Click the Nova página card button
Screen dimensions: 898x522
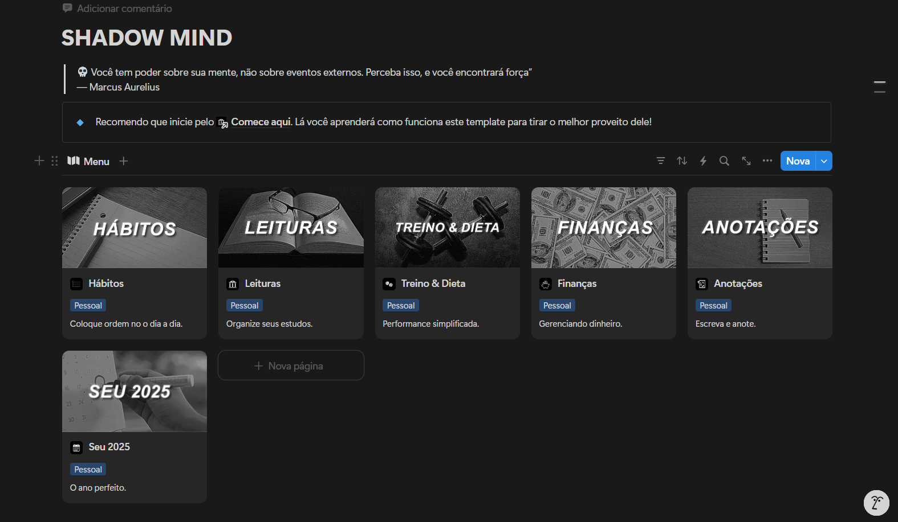coord(291,365)
